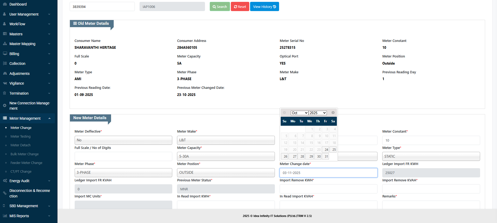Go to next month in calendar
The height and width of the screenshot is (223, 497).
click(x=333, y=113)
